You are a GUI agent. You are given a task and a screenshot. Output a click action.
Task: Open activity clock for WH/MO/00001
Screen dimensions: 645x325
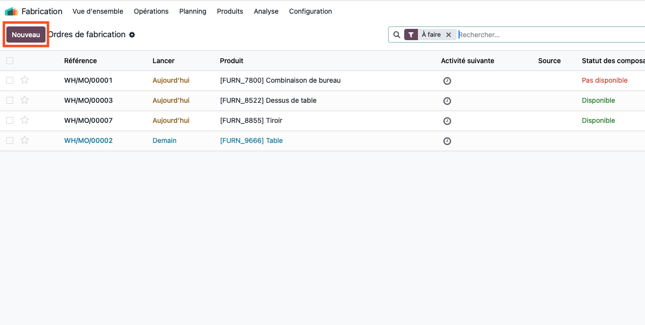[x=447, y=81]
